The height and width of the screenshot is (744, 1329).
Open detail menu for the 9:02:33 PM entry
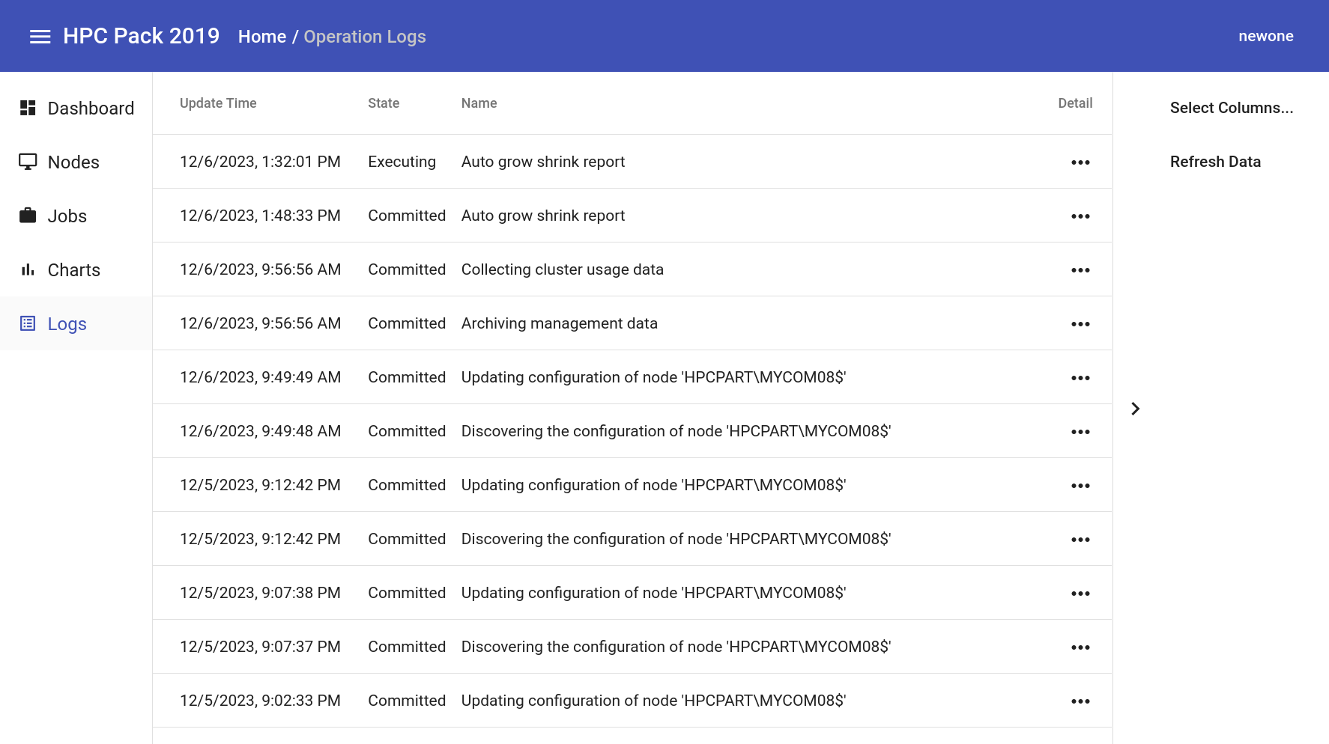pyautogui.click(x=1081, y=700)
